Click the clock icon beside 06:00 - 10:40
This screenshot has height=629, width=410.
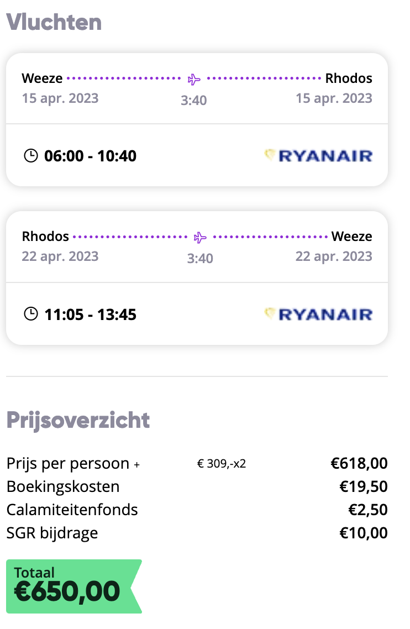(31, 156)
